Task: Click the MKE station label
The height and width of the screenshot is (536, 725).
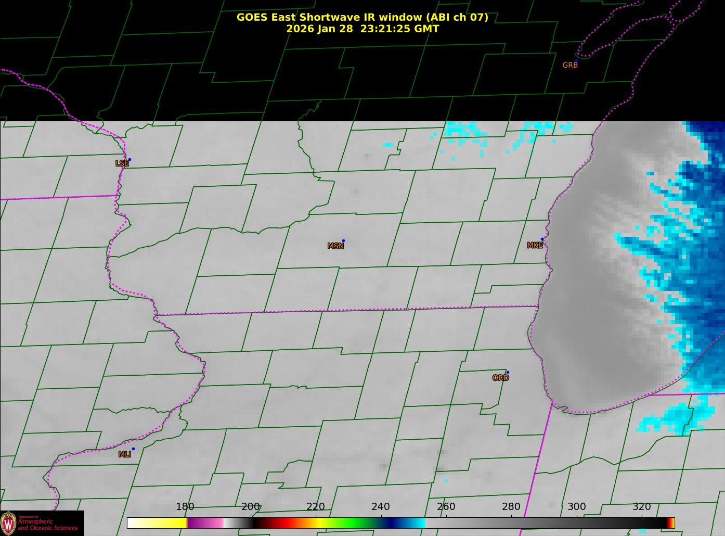Action: point(535,246)
